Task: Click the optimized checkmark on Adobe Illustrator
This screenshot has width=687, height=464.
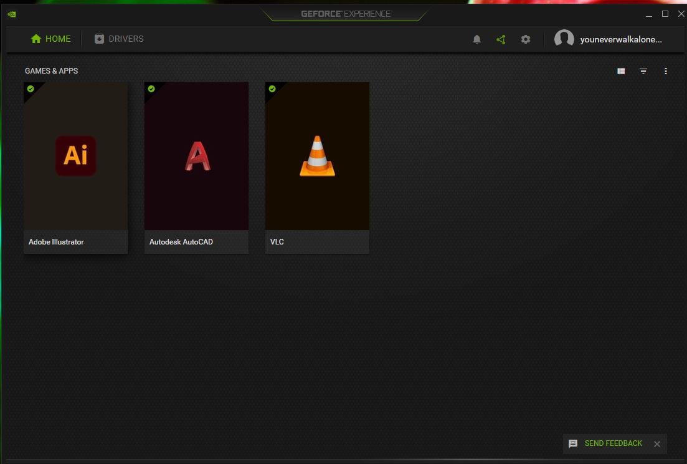Action: point(31,89)
